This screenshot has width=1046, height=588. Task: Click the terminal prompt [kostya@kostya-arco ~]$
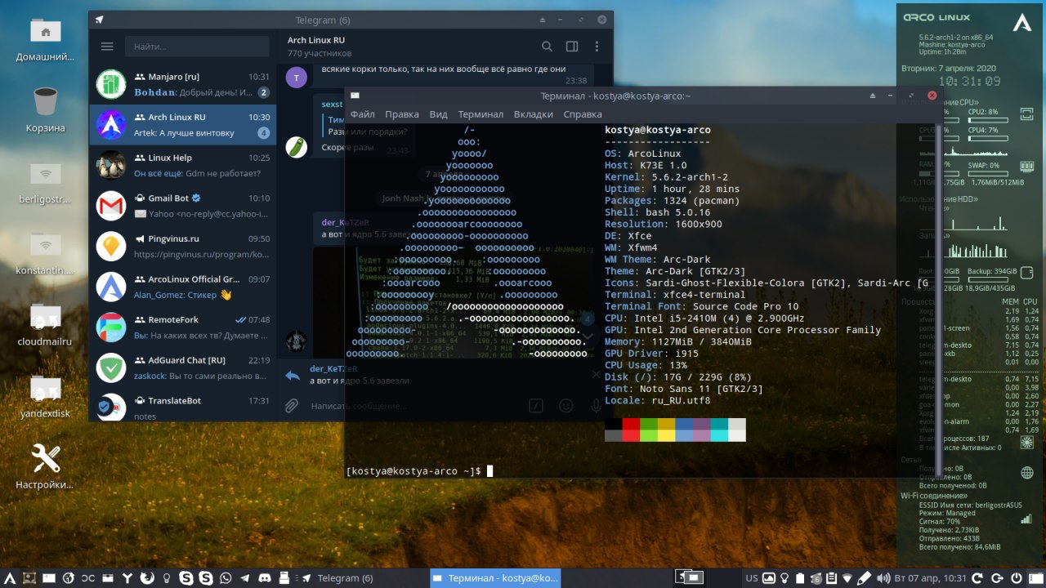pos(413,471)
